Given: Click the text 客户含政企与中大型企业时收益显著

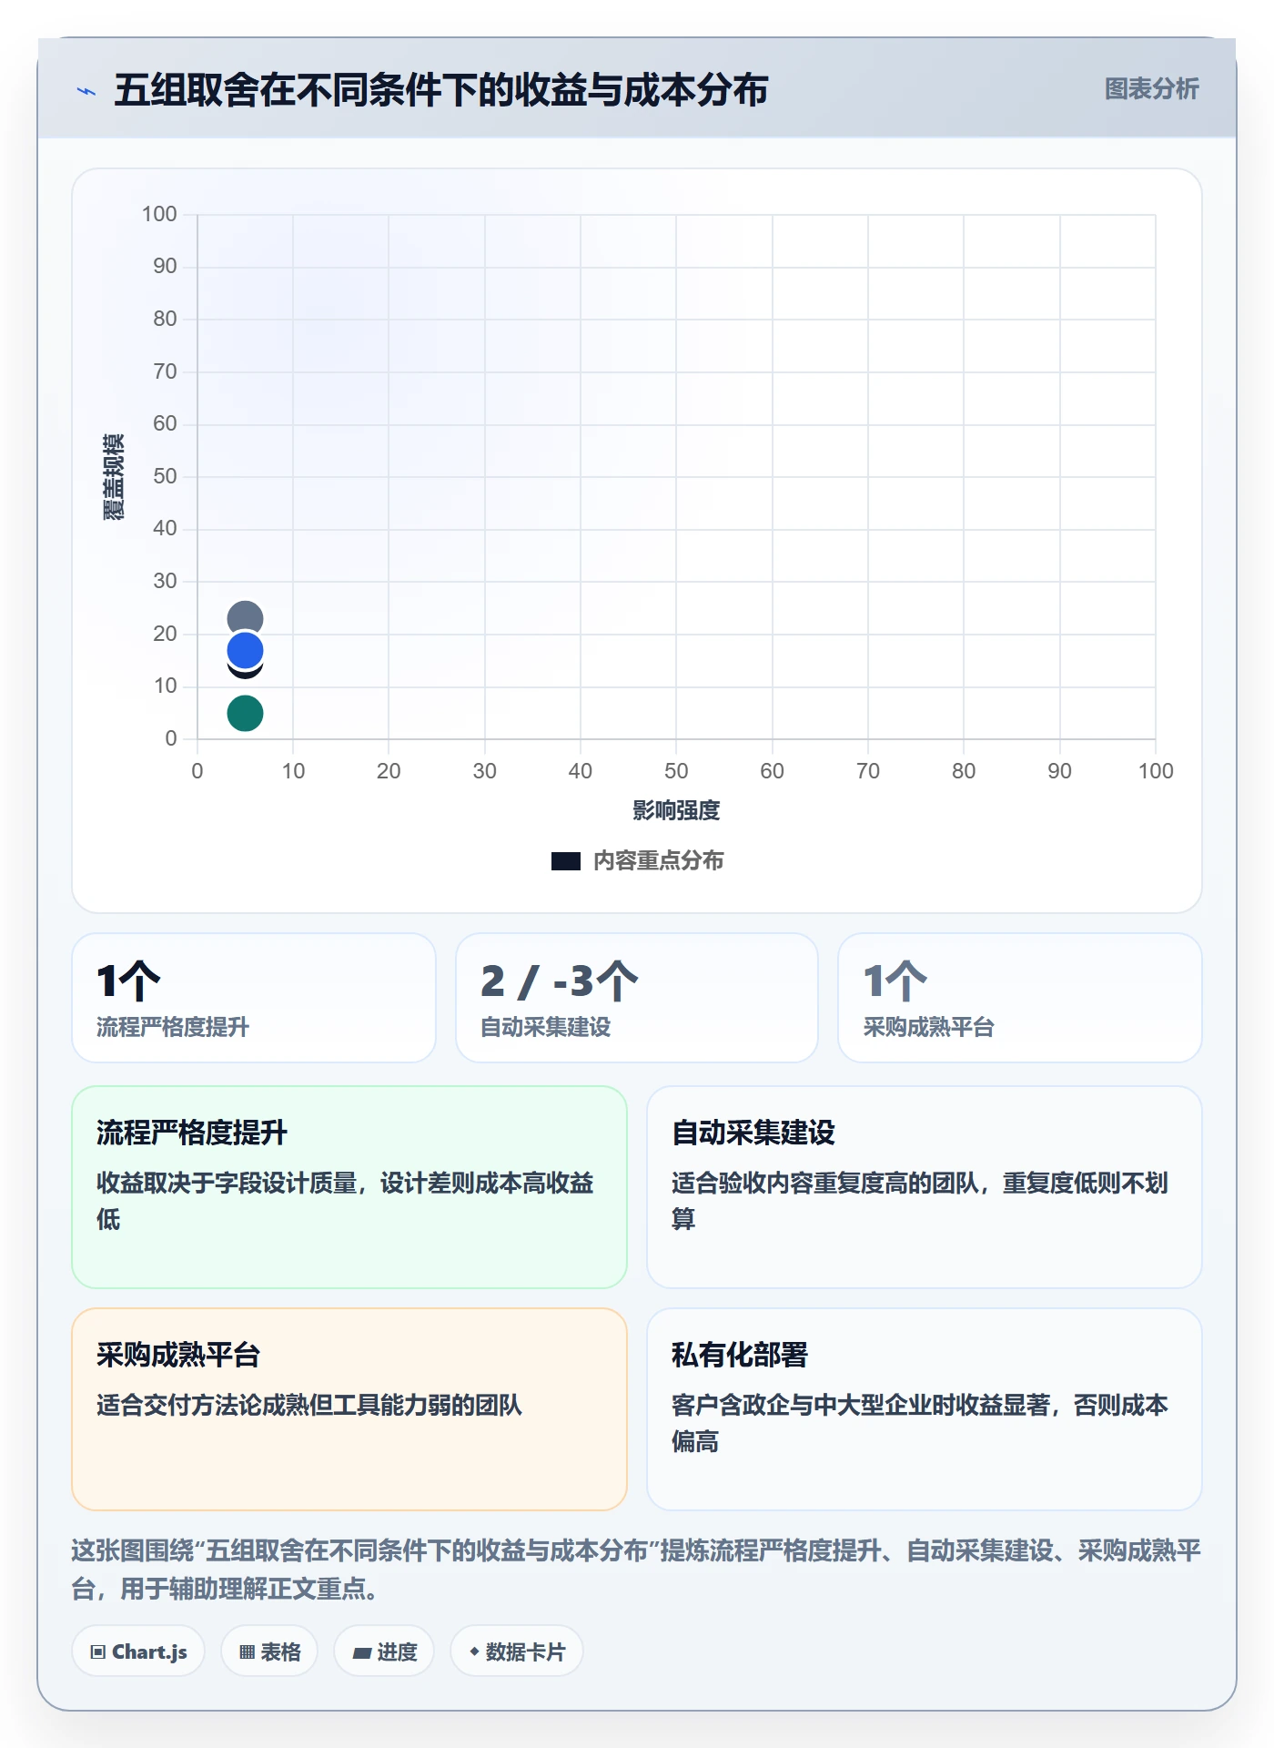Looking at the screenshot, I should 861,1405.
